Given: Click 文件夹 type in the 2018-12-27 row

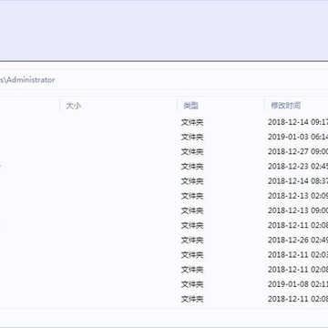Looking at the screenshot, I should (192, 151).
